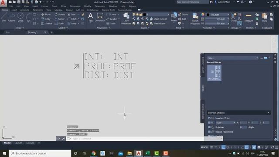279x157 pixels.
Task: Expand the Block panel dropdown
Action: (180, 28)
